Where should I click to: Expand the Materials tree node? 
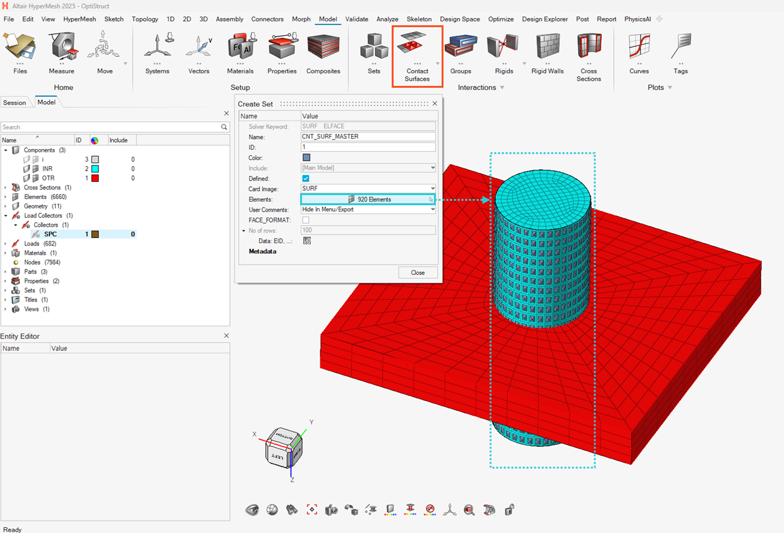(6, 253)
